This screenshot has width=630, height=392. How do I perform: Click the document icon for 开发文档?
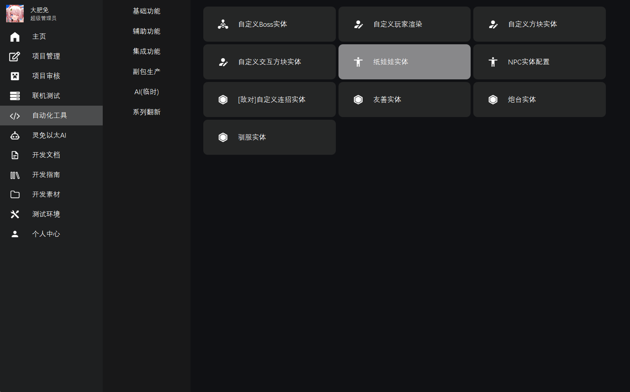[15, 155]
